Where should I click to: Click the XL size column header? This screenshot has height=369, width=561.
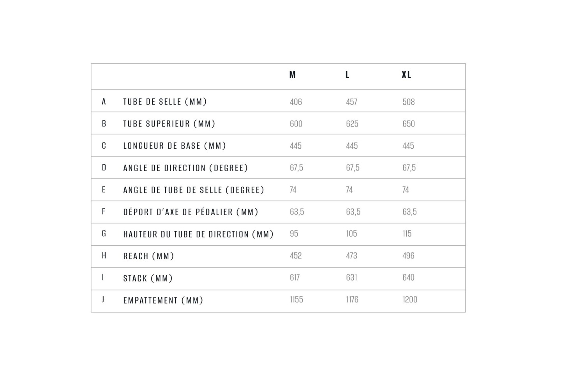406,75
